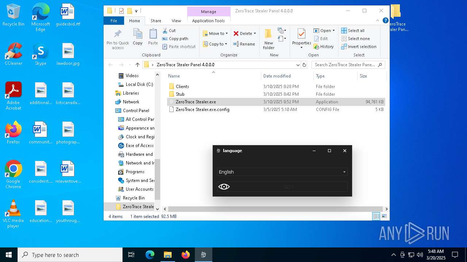The height and width of the screenshot is (262, 467).
Task: Click the Windows Start button
Action: (9, 255)
